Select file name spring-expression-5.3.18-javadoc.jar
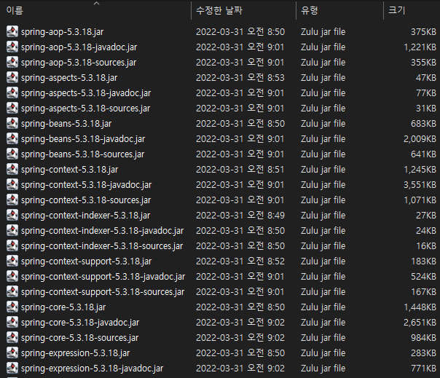440x378 pixels. 92,369
